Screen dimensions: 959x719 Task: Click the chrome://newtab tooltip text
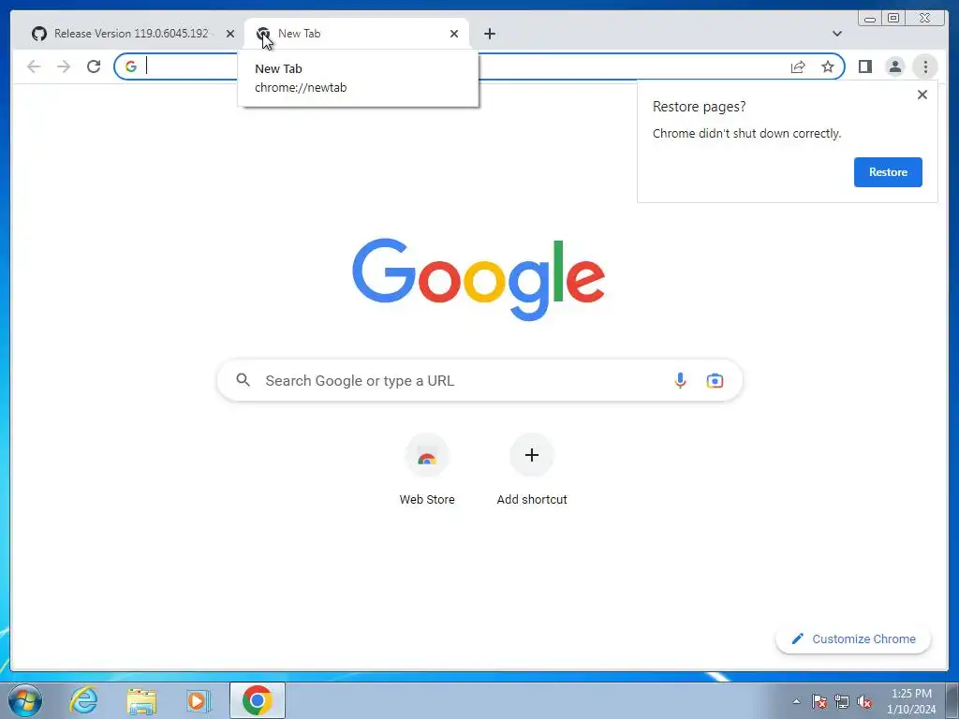tap(301, 87)
